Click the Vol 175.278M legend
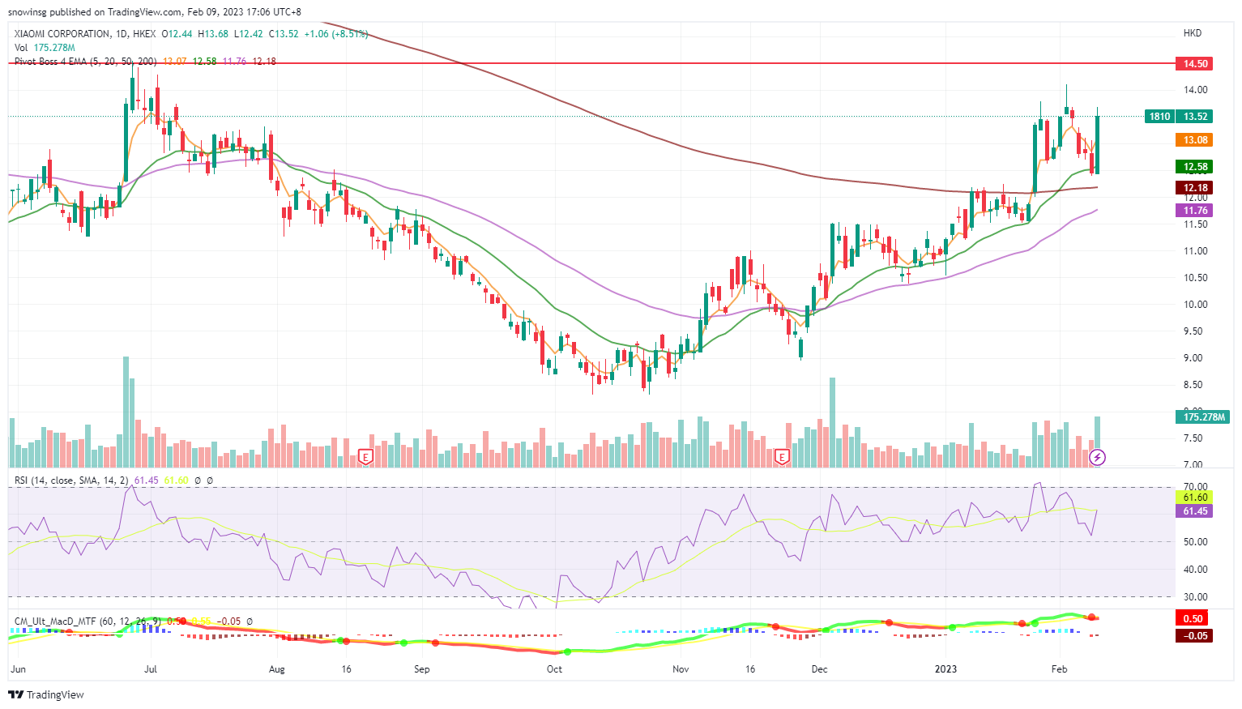The image size is (1242, 709). [45, 48]
